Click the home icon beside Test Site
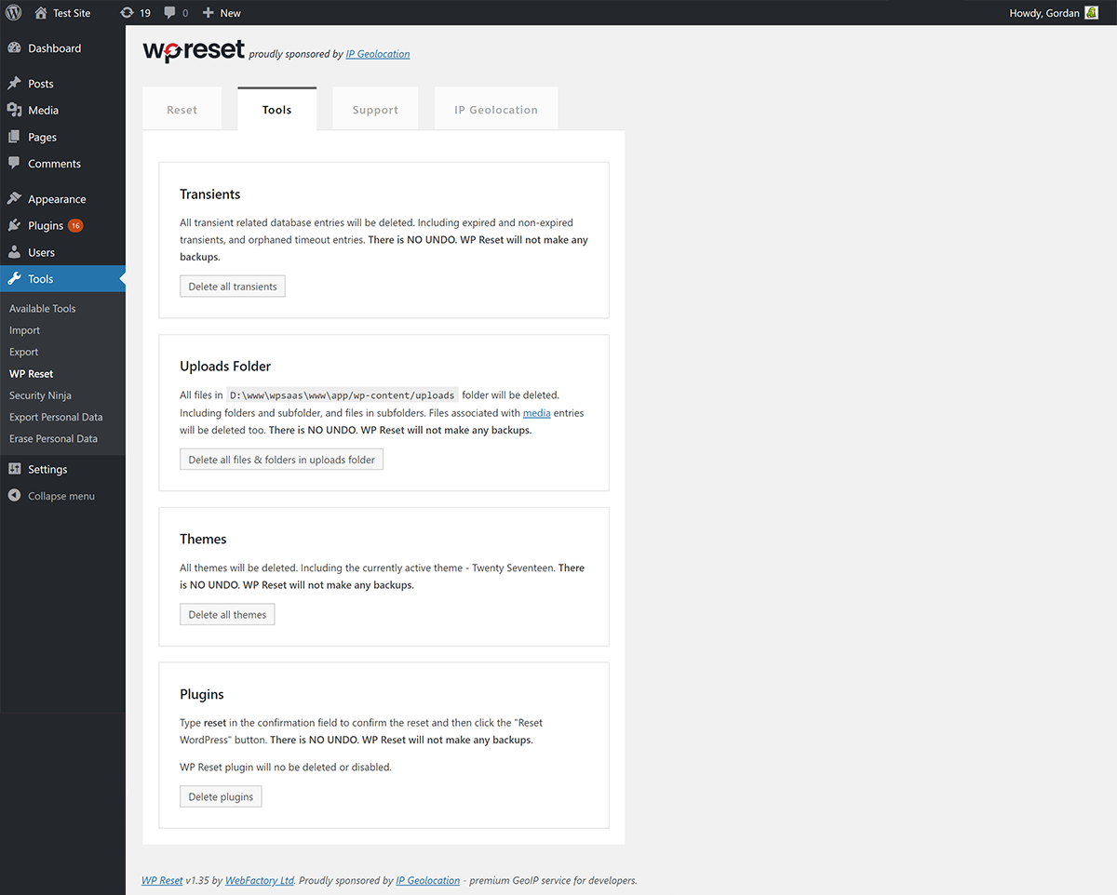Screen dimensions: 1117x895 click(41, 13)
